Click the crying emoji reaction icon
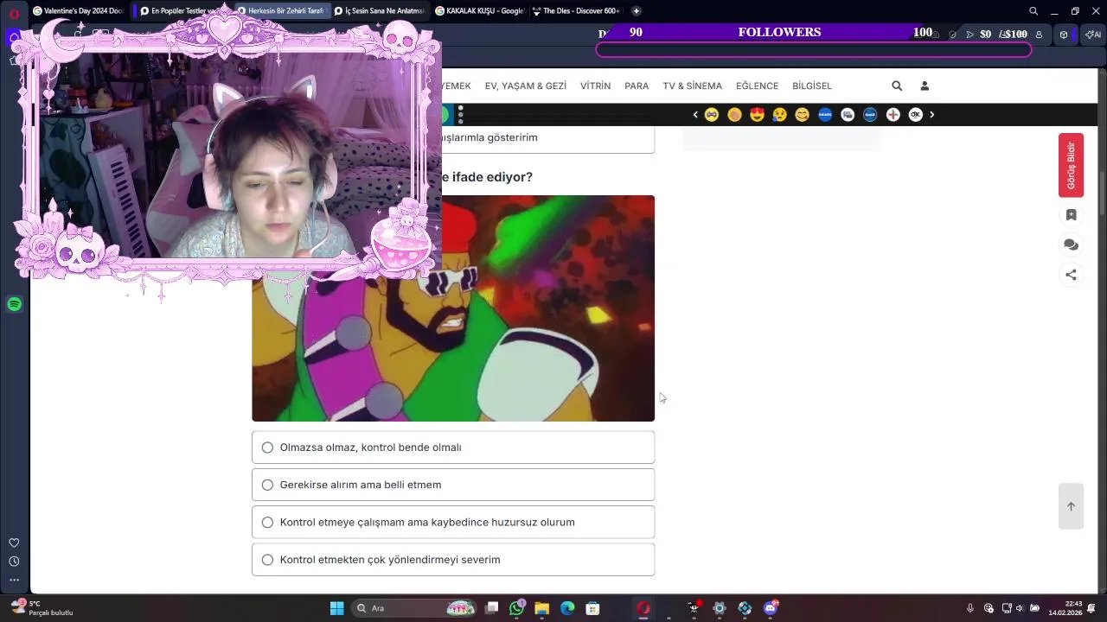Screen dimensions: 1107x622 (779, 114)
